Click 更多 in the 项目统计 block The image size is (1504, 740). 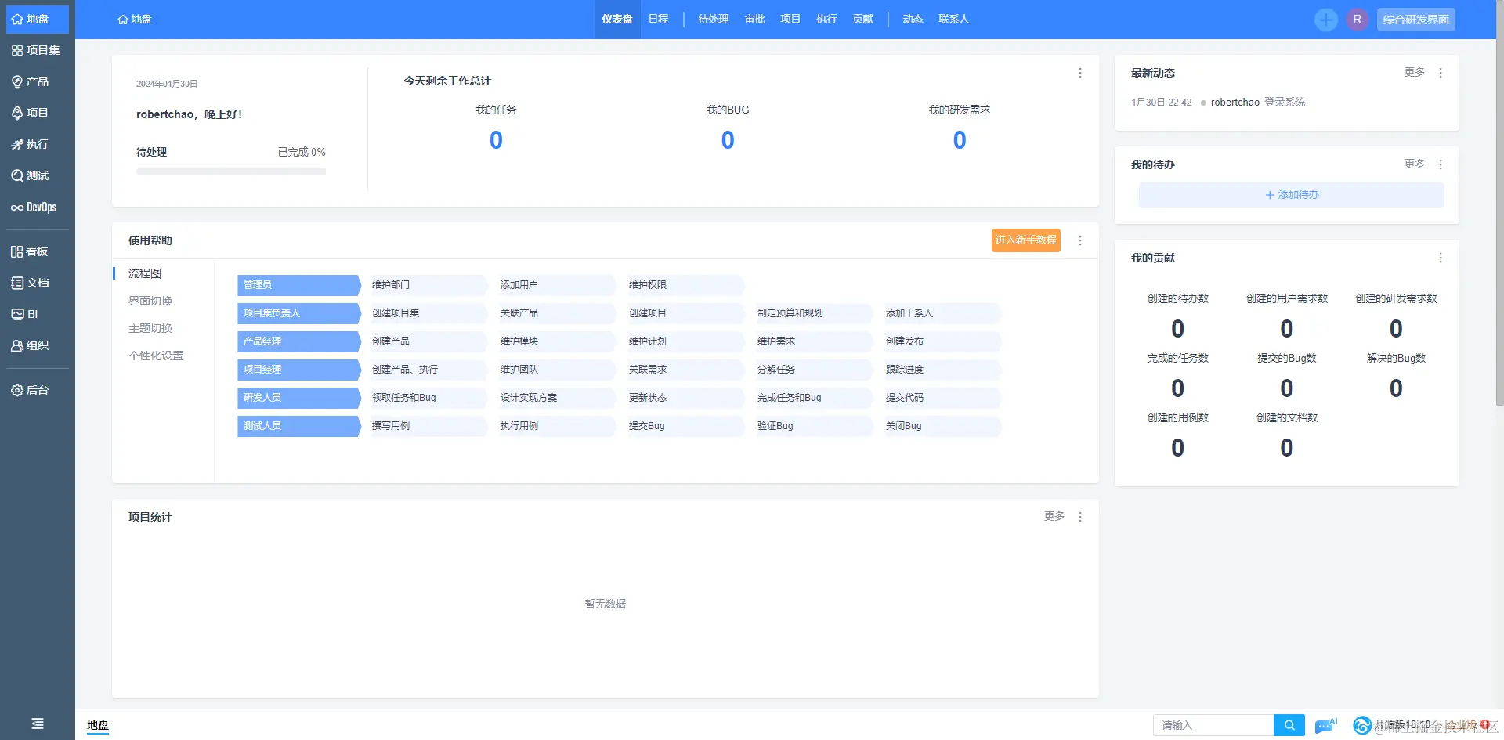tap(1054, 516)
